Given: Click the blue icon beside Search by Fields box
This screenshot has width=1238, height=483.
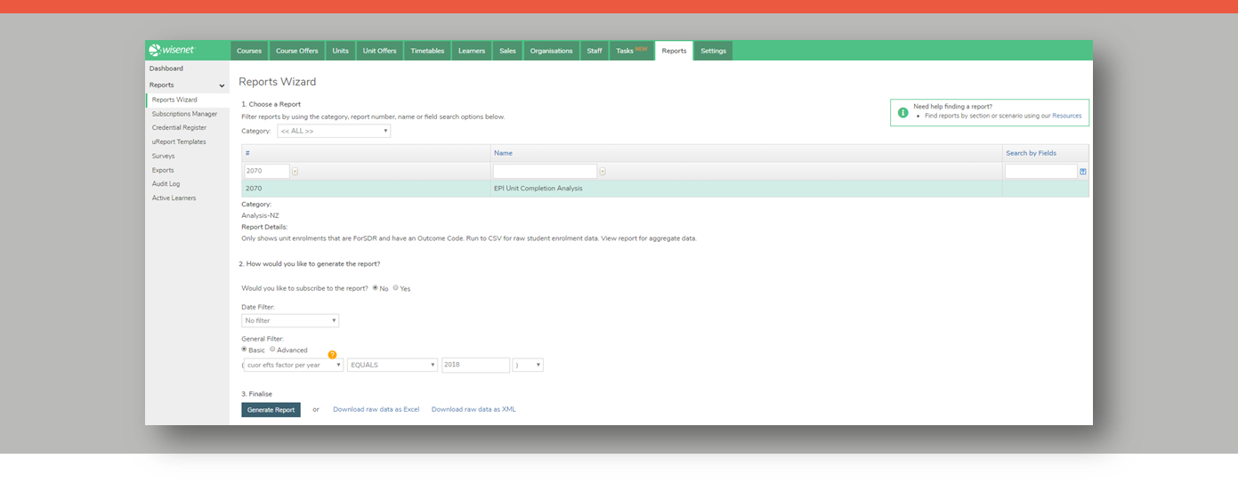Looking at the screenshot, I should [x=1083, y=172].
